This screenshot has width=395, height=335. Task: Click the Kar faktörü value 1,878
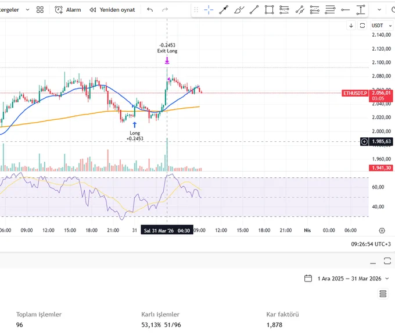click(274, 325)
